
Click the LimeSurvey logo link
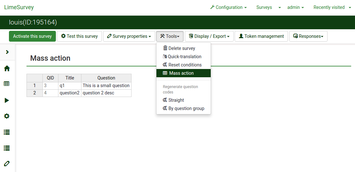pos(19,7)
